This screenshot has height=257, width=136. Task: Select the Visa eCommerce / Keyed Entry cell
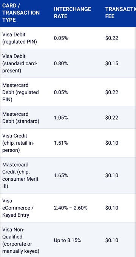point(18,208)
